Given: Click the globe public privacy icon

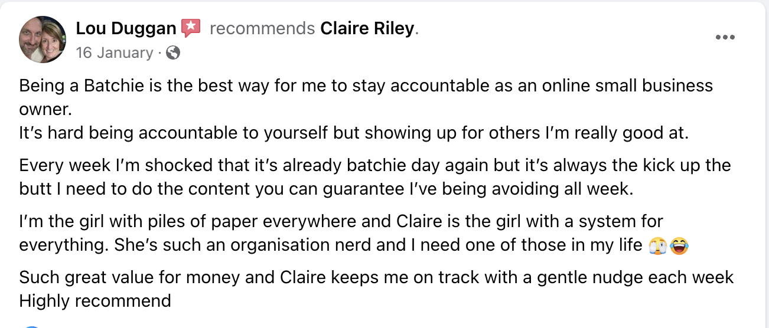Looking at the screenshot, I should pos(173,53).
